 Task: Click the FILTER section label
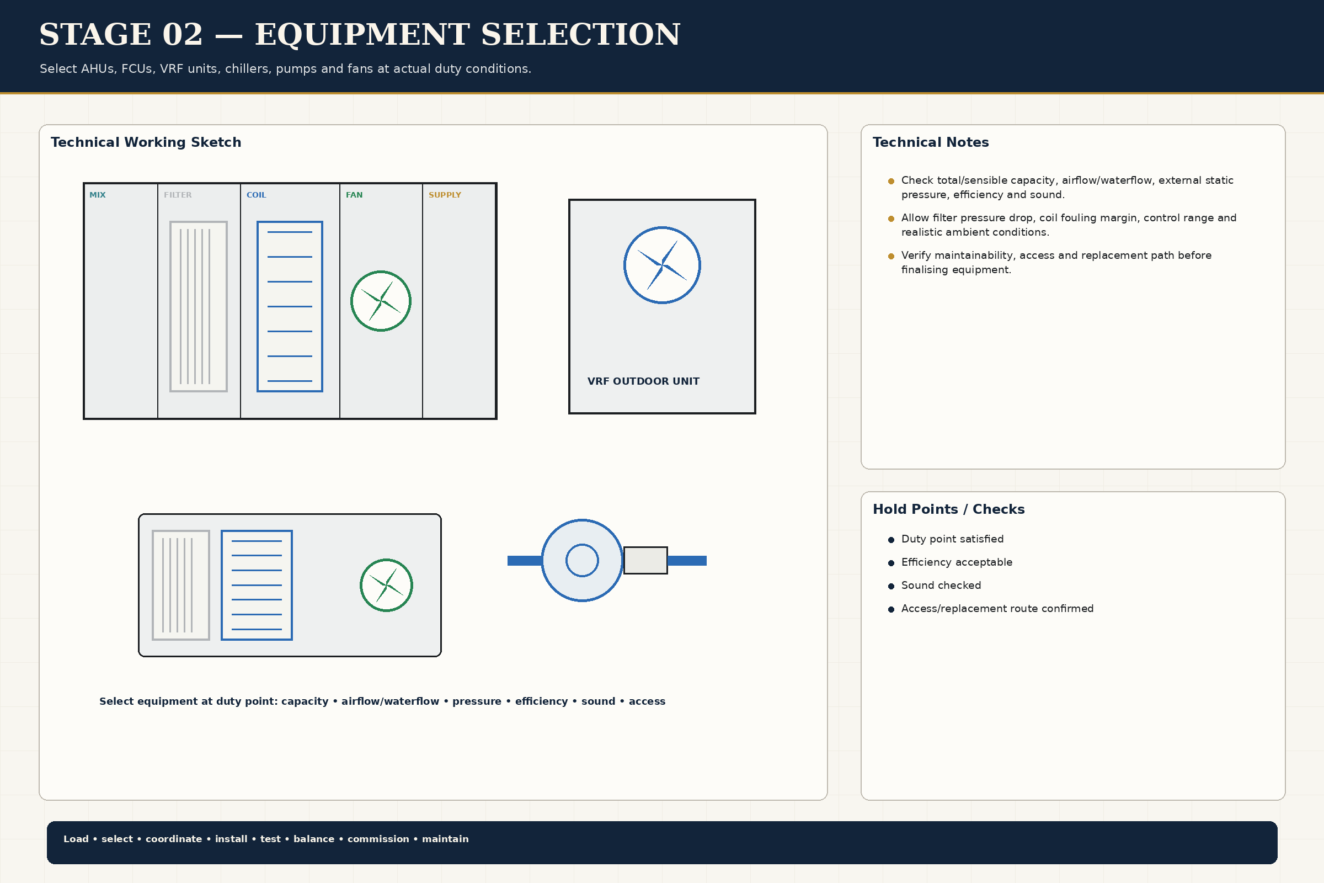click(178, 195)
